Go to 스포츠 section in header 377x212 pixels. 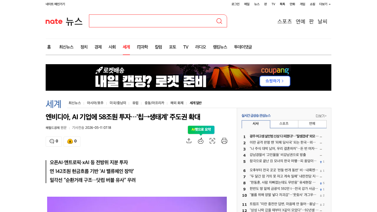pyautogui.click(x=285, y=21)
